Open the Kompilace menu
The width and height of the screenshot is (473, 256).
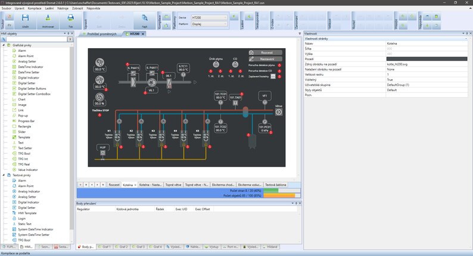[x=35, y=10]
